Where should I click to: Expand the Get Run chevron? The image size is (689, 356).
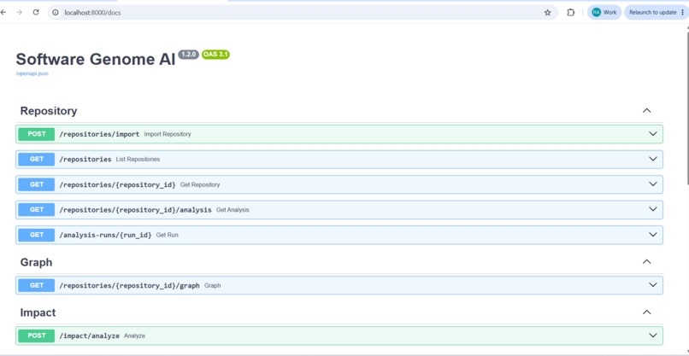[x=653, y=235]
